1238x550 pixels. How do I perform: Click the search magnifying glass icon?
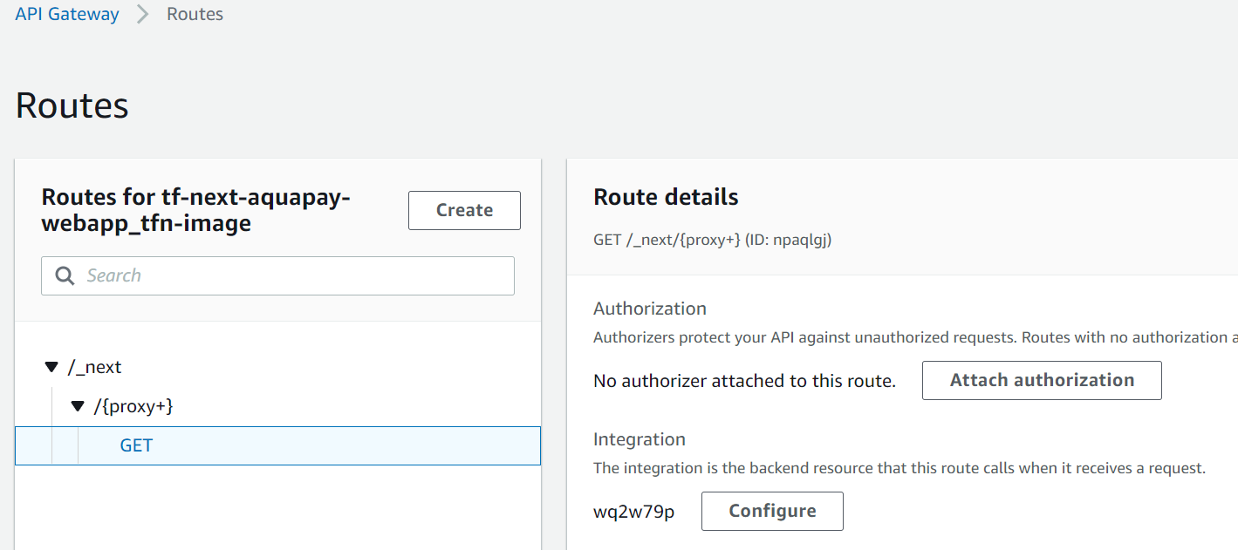pyautogui.click(x=65, y=275)
